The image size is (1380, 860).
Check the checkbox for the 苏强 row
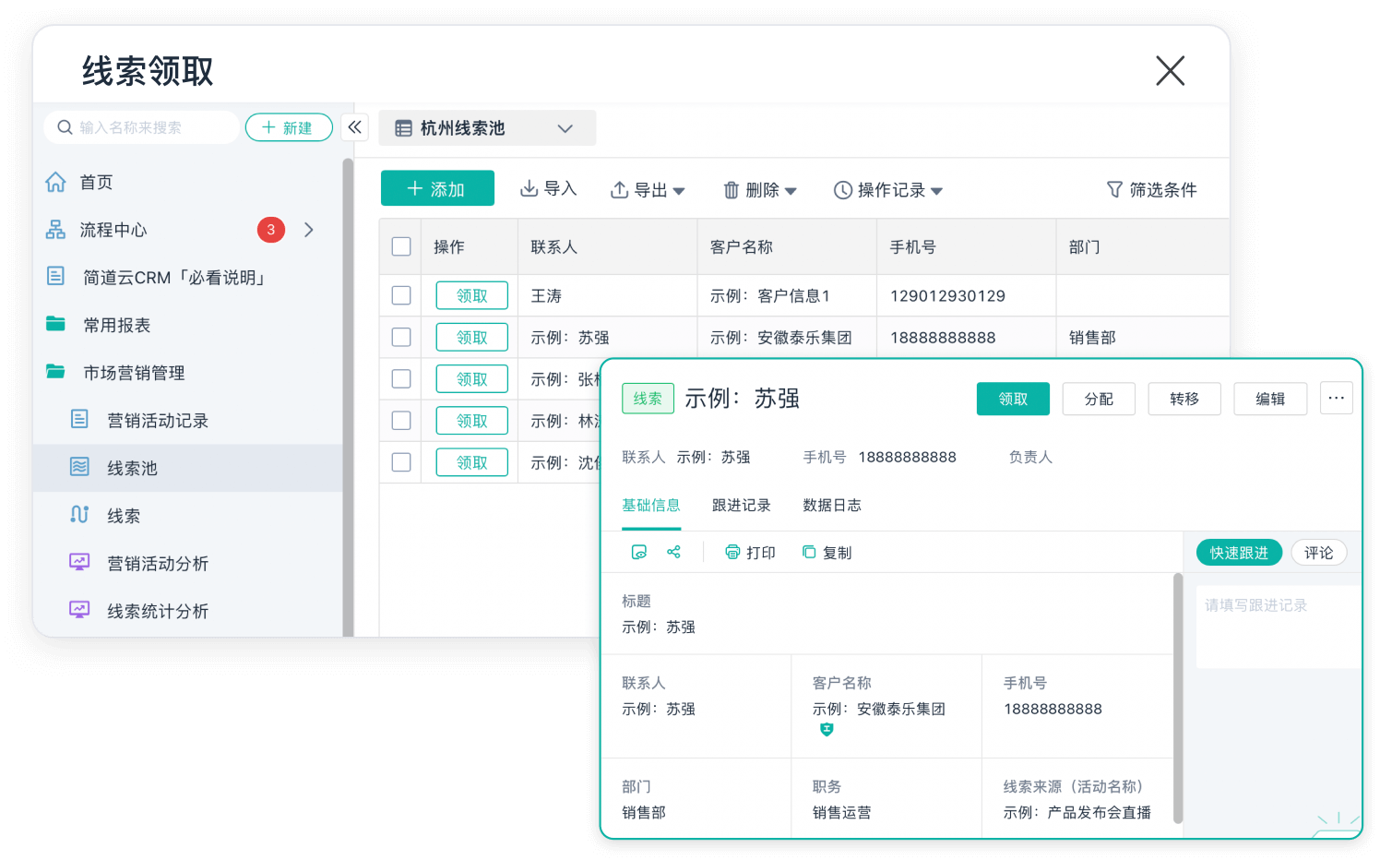click(401, 337)
